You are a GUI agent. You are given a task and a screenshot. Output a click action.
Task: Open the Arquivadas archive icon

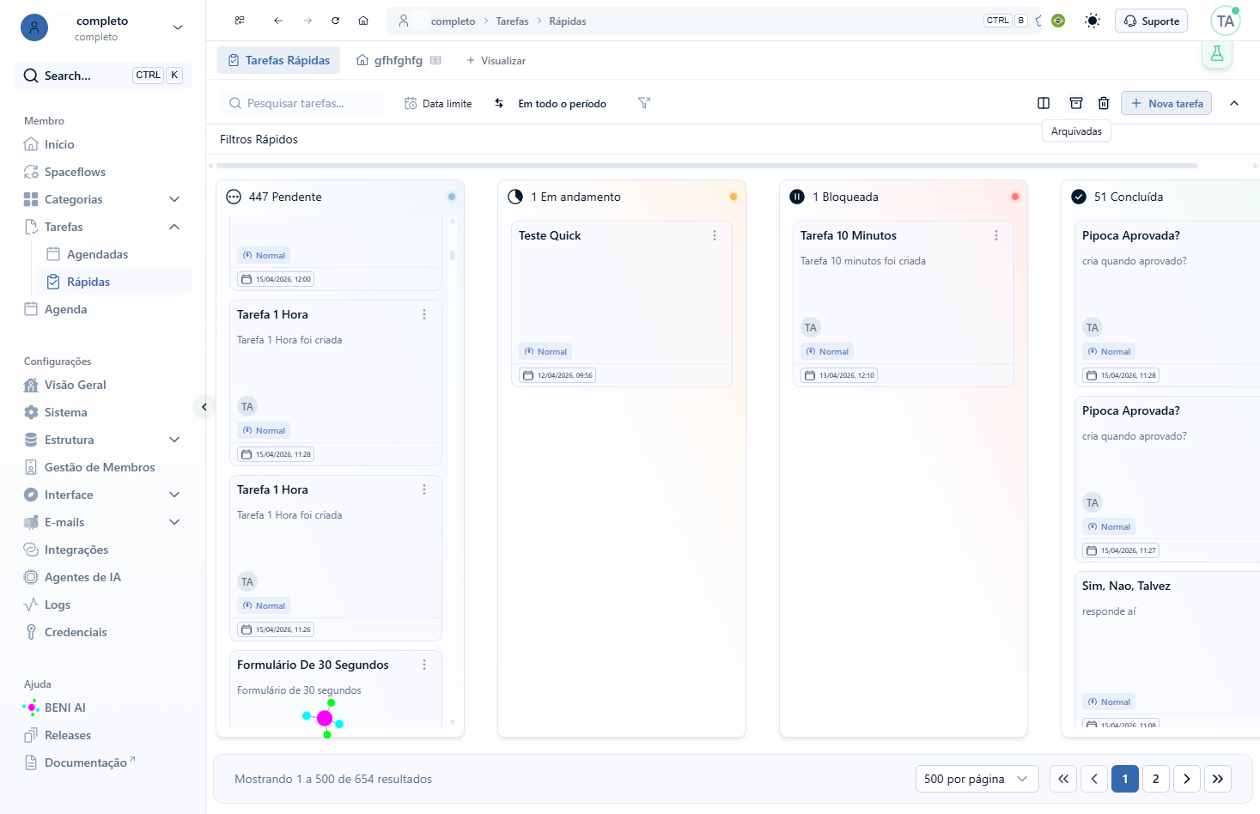pyautogui.click(x=1075, y=103)
